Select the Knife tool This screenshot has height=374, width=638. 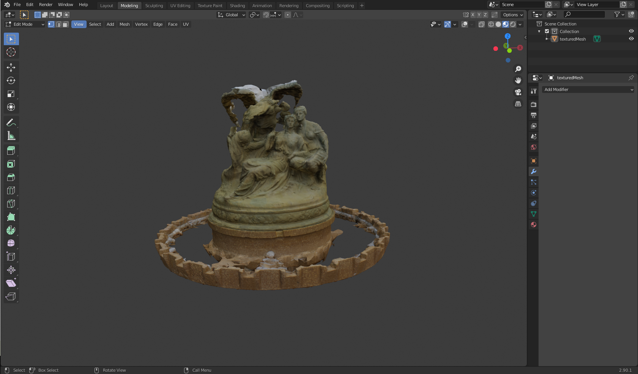click(11, 204)
